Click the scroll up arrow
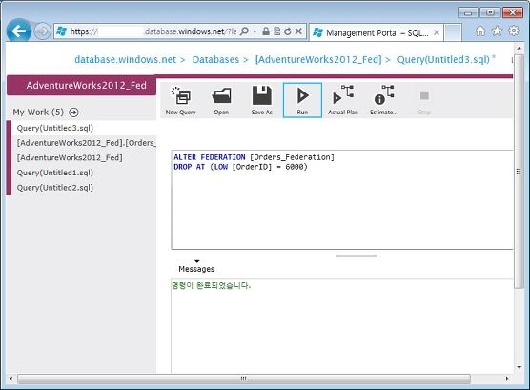Screen dimensions: 530x390 [x=519, y=49]
